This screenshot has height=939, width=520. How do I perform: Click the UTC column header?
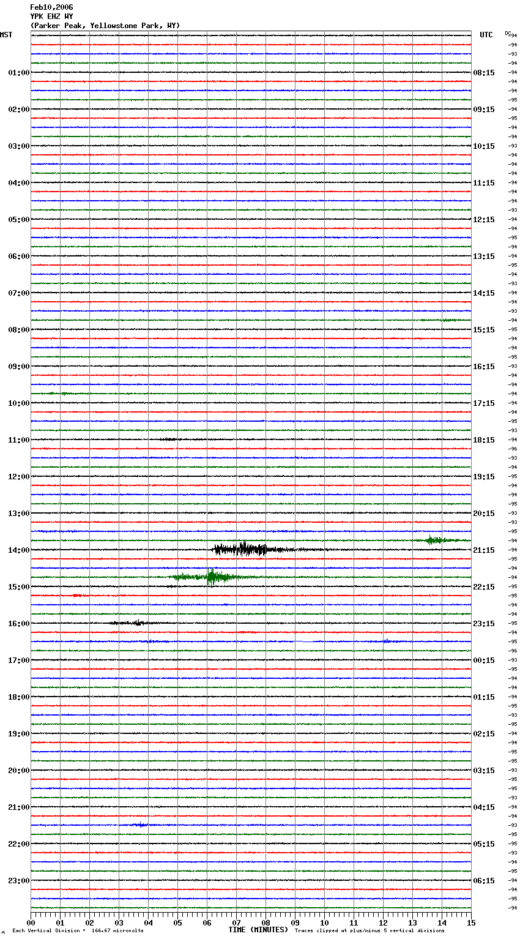pyautogui.click(x=486, y=35)
